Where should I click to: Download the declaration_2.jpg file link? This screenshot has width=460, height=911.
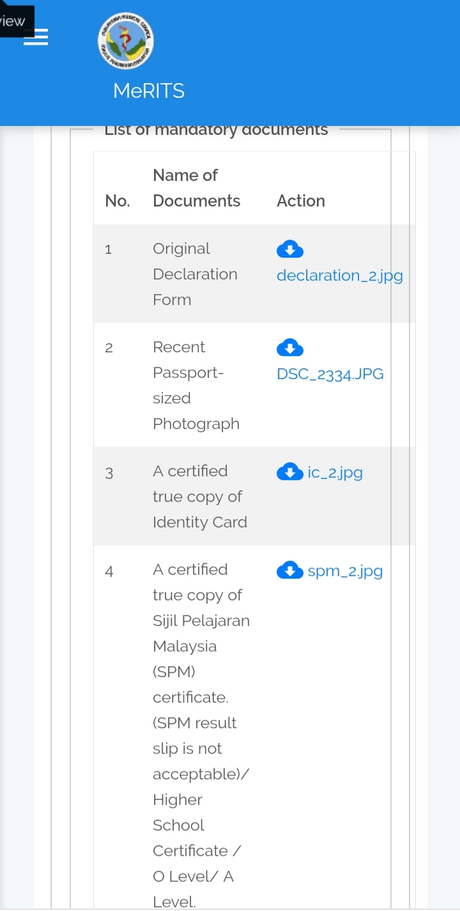tap(340, 276)
